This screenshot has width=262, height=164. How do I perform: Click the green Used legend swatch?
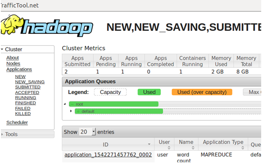tap(149, 92)
